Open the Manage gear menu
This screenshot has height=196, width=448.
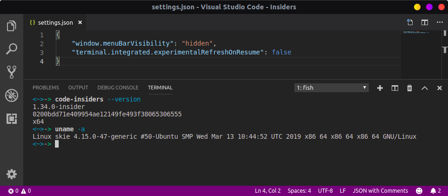[12, 174]
